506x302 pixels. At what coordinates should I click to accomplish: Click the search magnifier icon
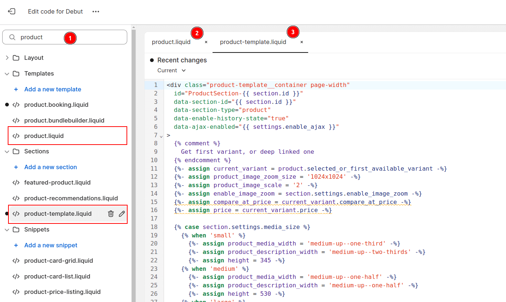[13, 37]
